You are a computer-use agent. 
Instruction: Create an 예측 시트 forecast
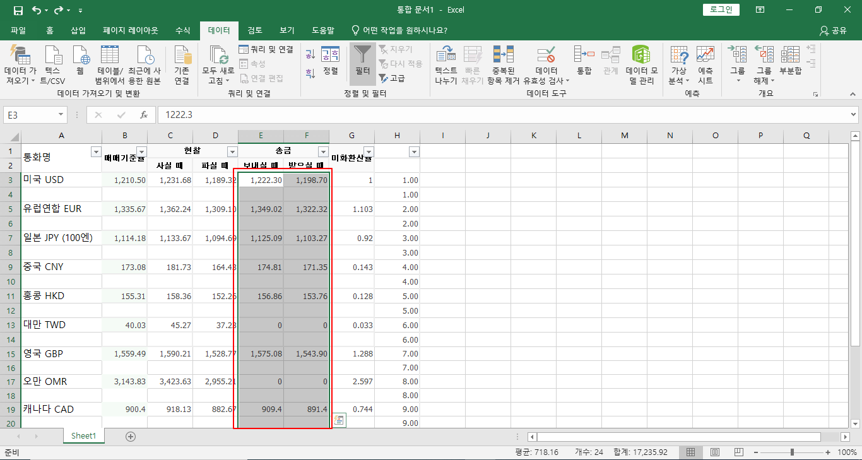click(x=706, y=65)
